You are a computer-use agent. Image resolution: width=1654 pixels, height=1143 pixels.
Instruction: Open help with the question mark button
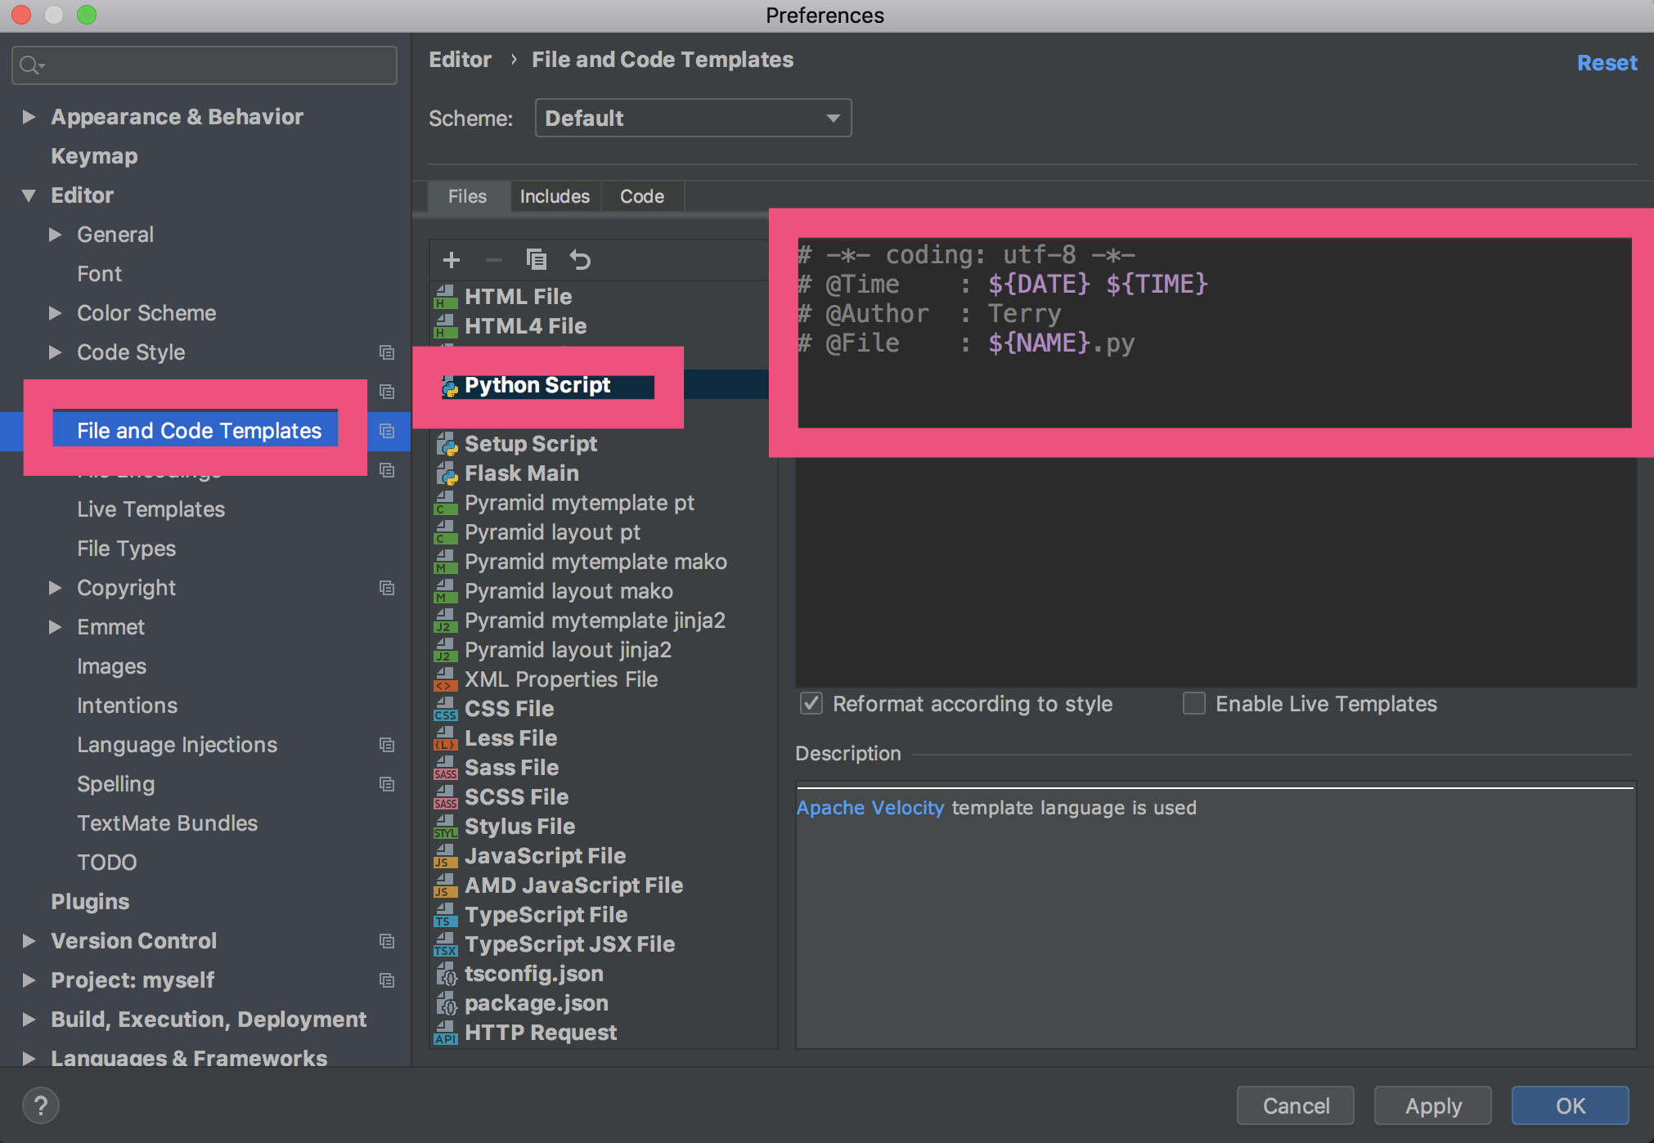(40, 1105)
